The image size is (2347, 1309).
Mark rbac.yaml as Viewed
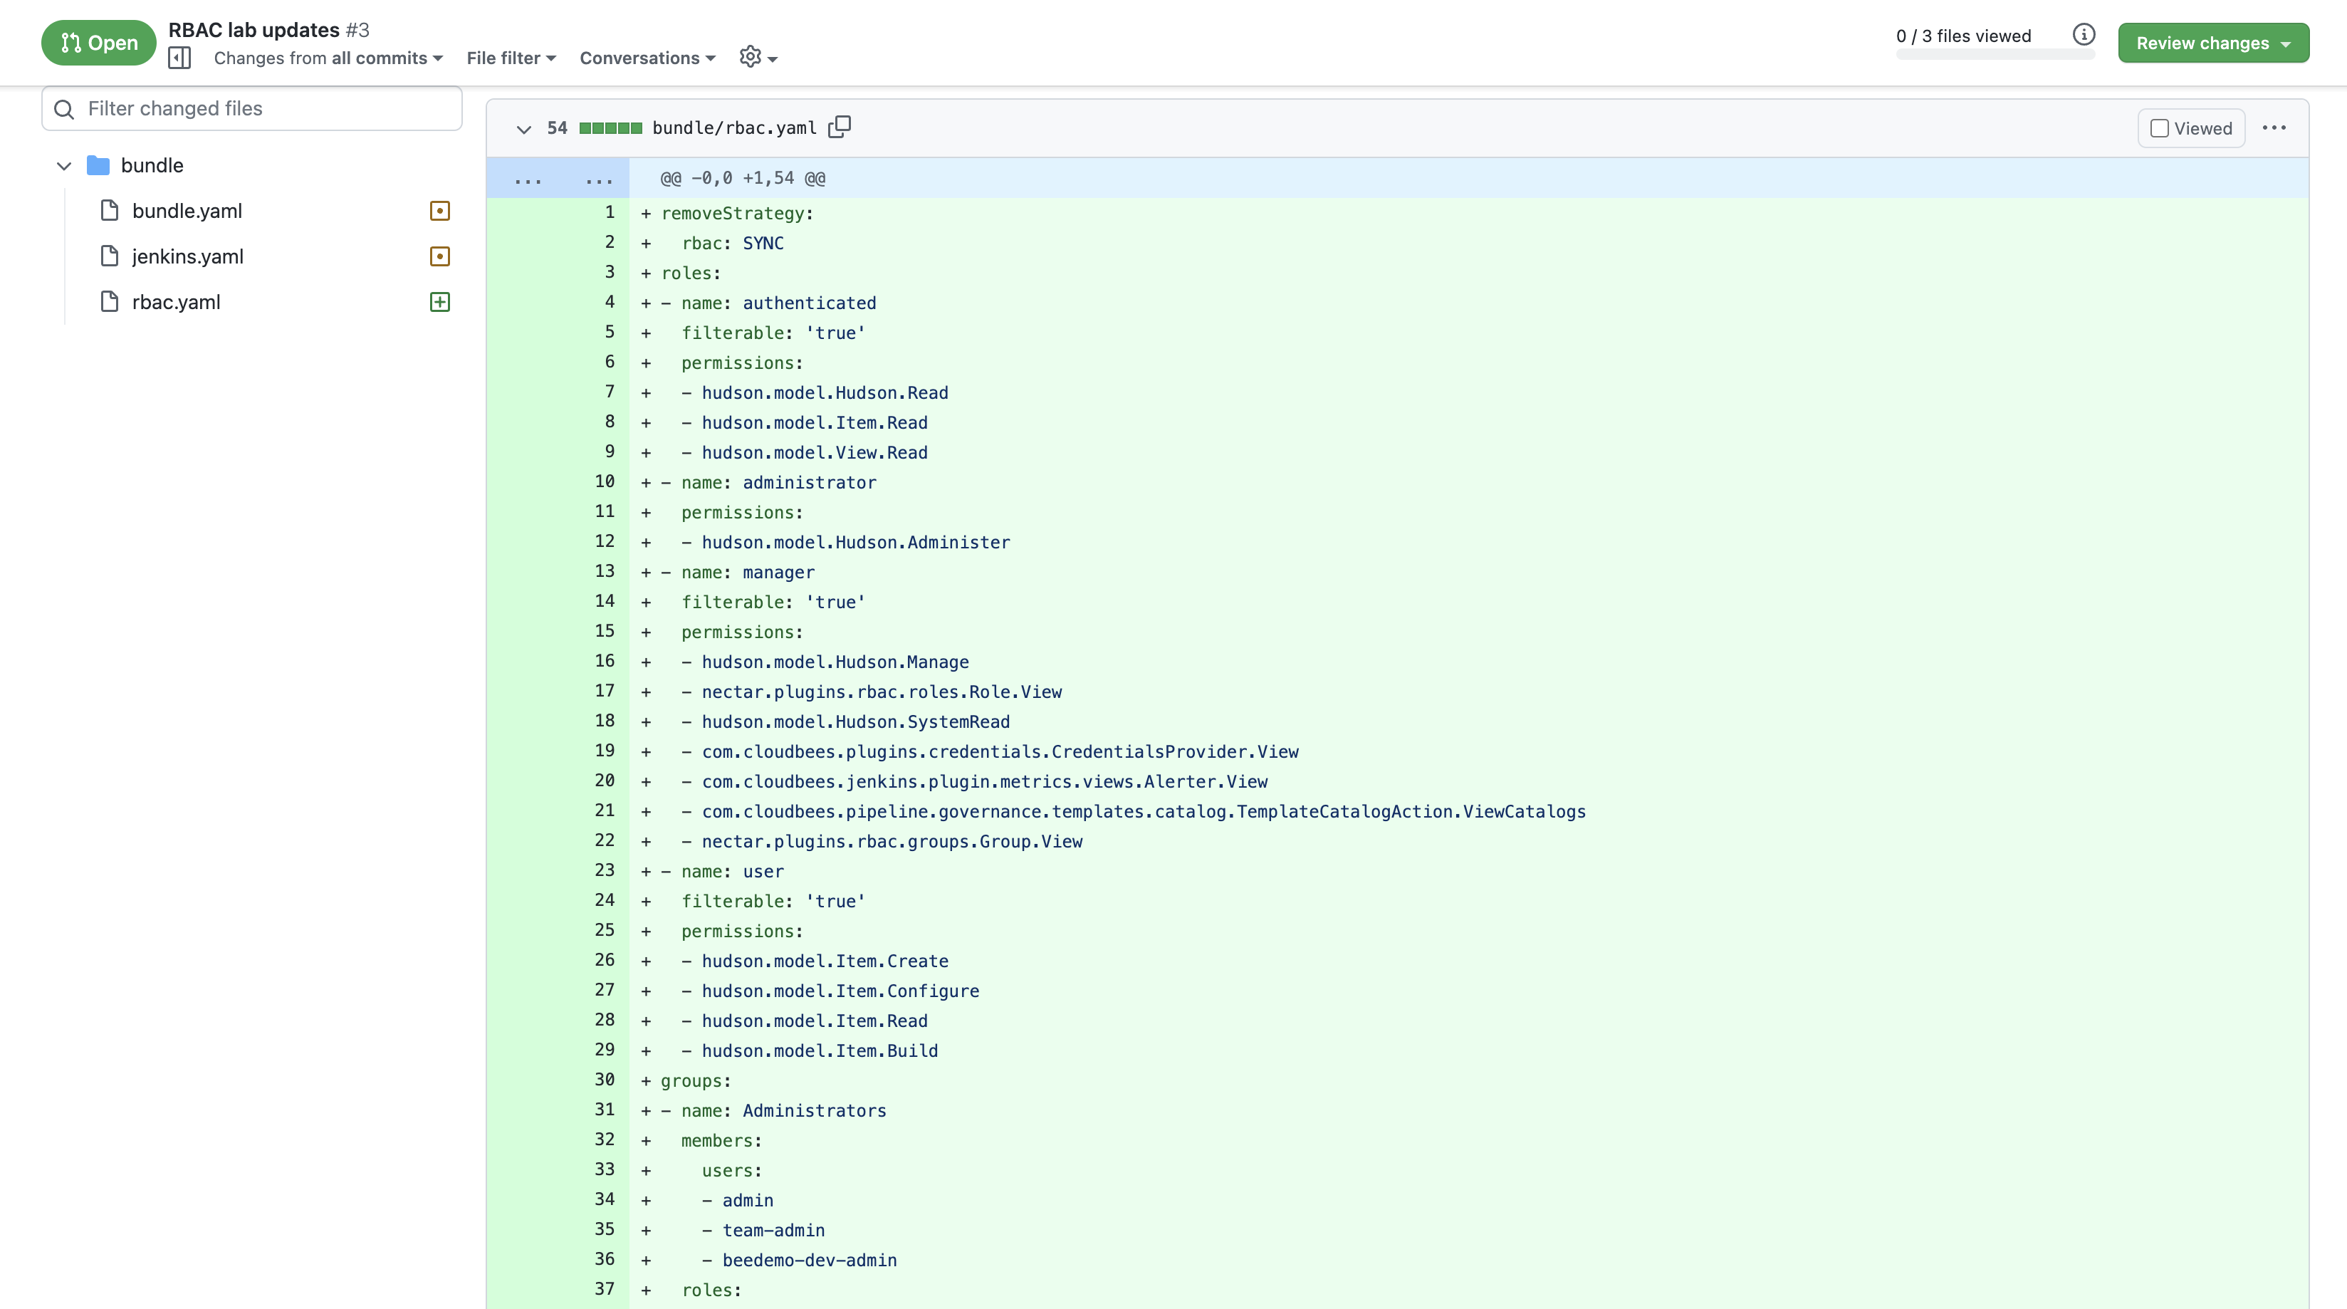click(2158, 128)
